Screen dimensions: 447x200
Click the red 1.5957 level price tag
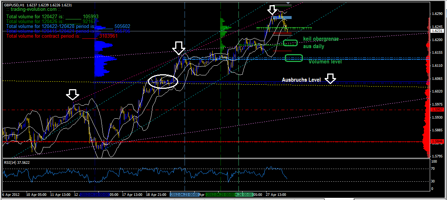(x=437, y=109)
